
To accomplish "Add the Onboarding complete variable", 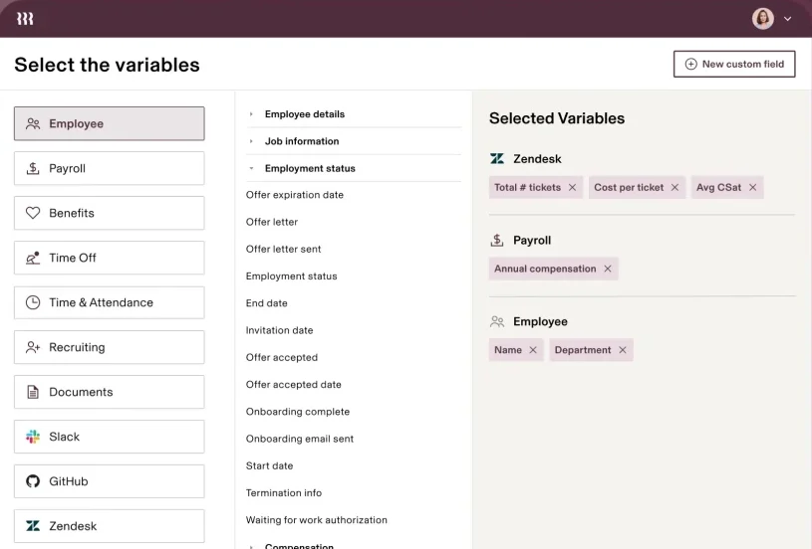I will click(298, 412).
